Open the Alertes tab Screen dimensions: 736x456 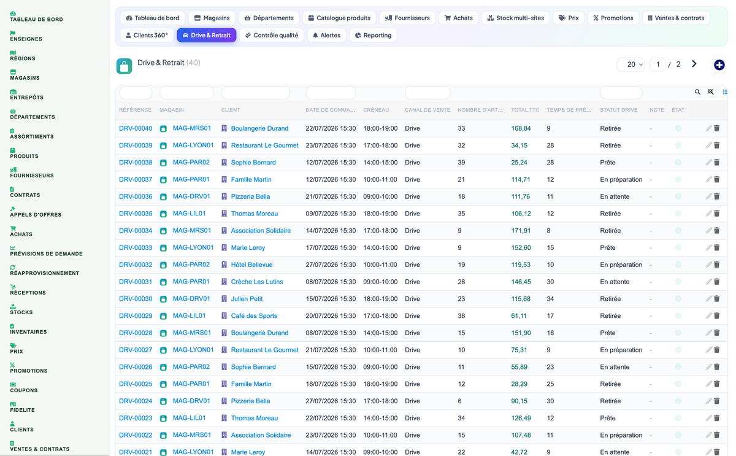tap(326, 35)
